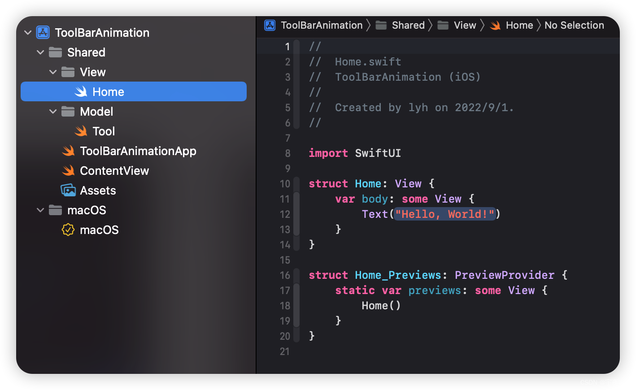Click the Assets catalog icon
This screenshot has width=636, height=390.
tap(68, 190)
